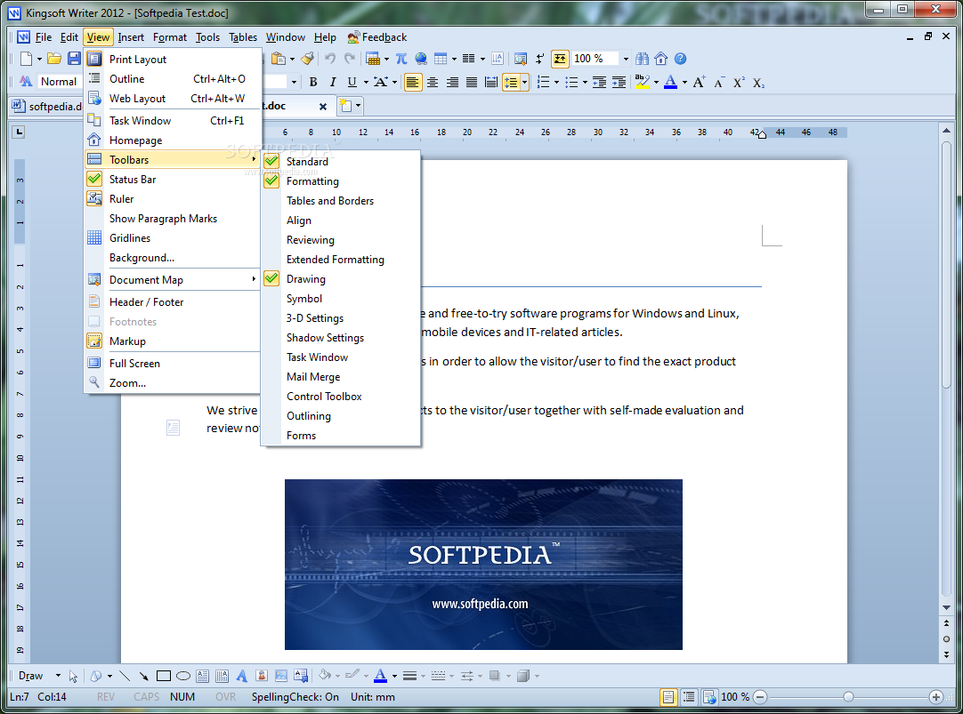The height and width of the screenshot is (714, 963).
Task: Click the Underline formatting icon
Action: pos(352,82)
